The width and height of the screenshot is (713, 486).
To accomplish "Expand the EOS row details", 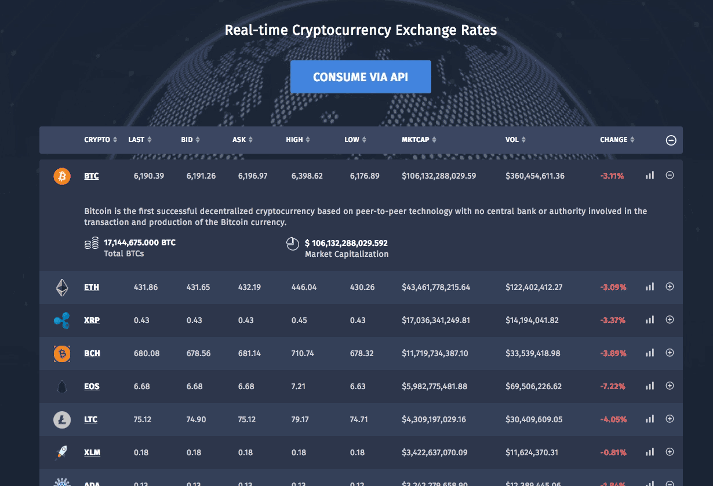I will [x=670, y=386].
